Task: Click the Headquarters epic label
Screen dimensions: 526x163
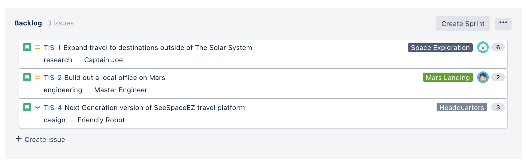Action: tap(461, 107)
